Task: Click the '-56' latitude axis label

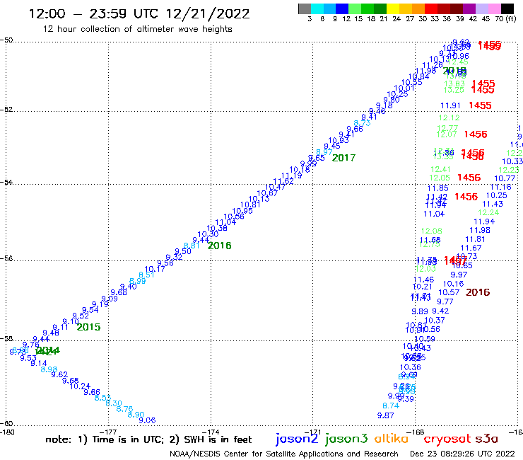Action: [x=6, y=258]
